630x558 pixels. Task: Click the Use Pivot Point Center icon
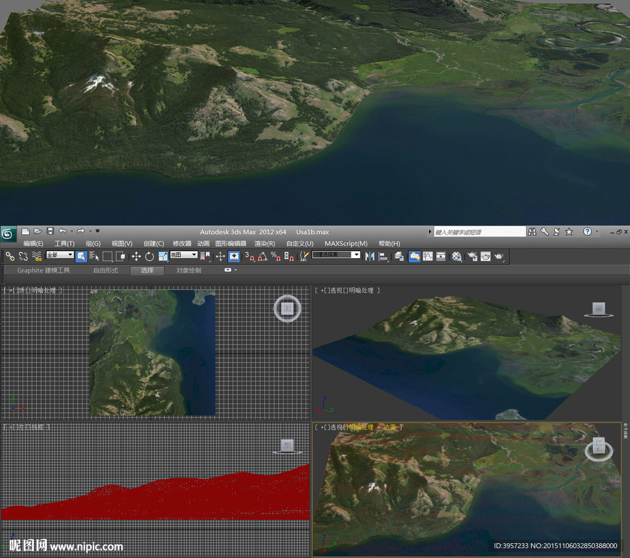coord(205,256)
